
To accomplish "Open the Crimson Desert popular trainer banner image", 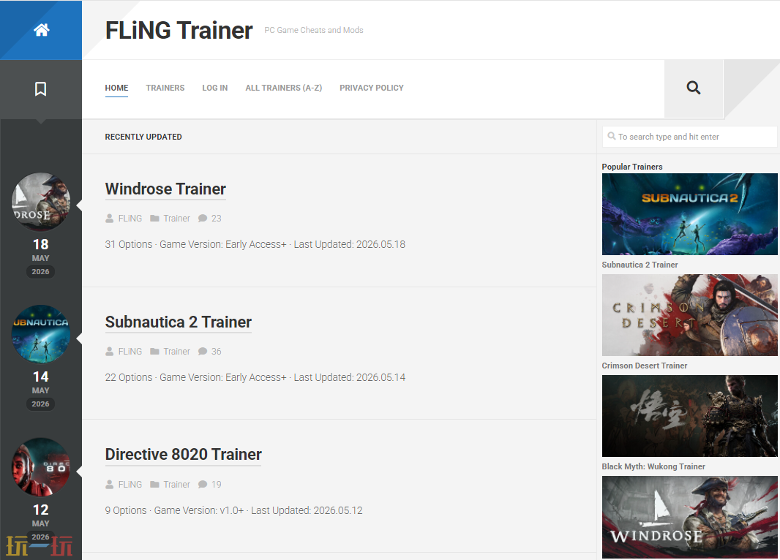I will tap(689, 315).
